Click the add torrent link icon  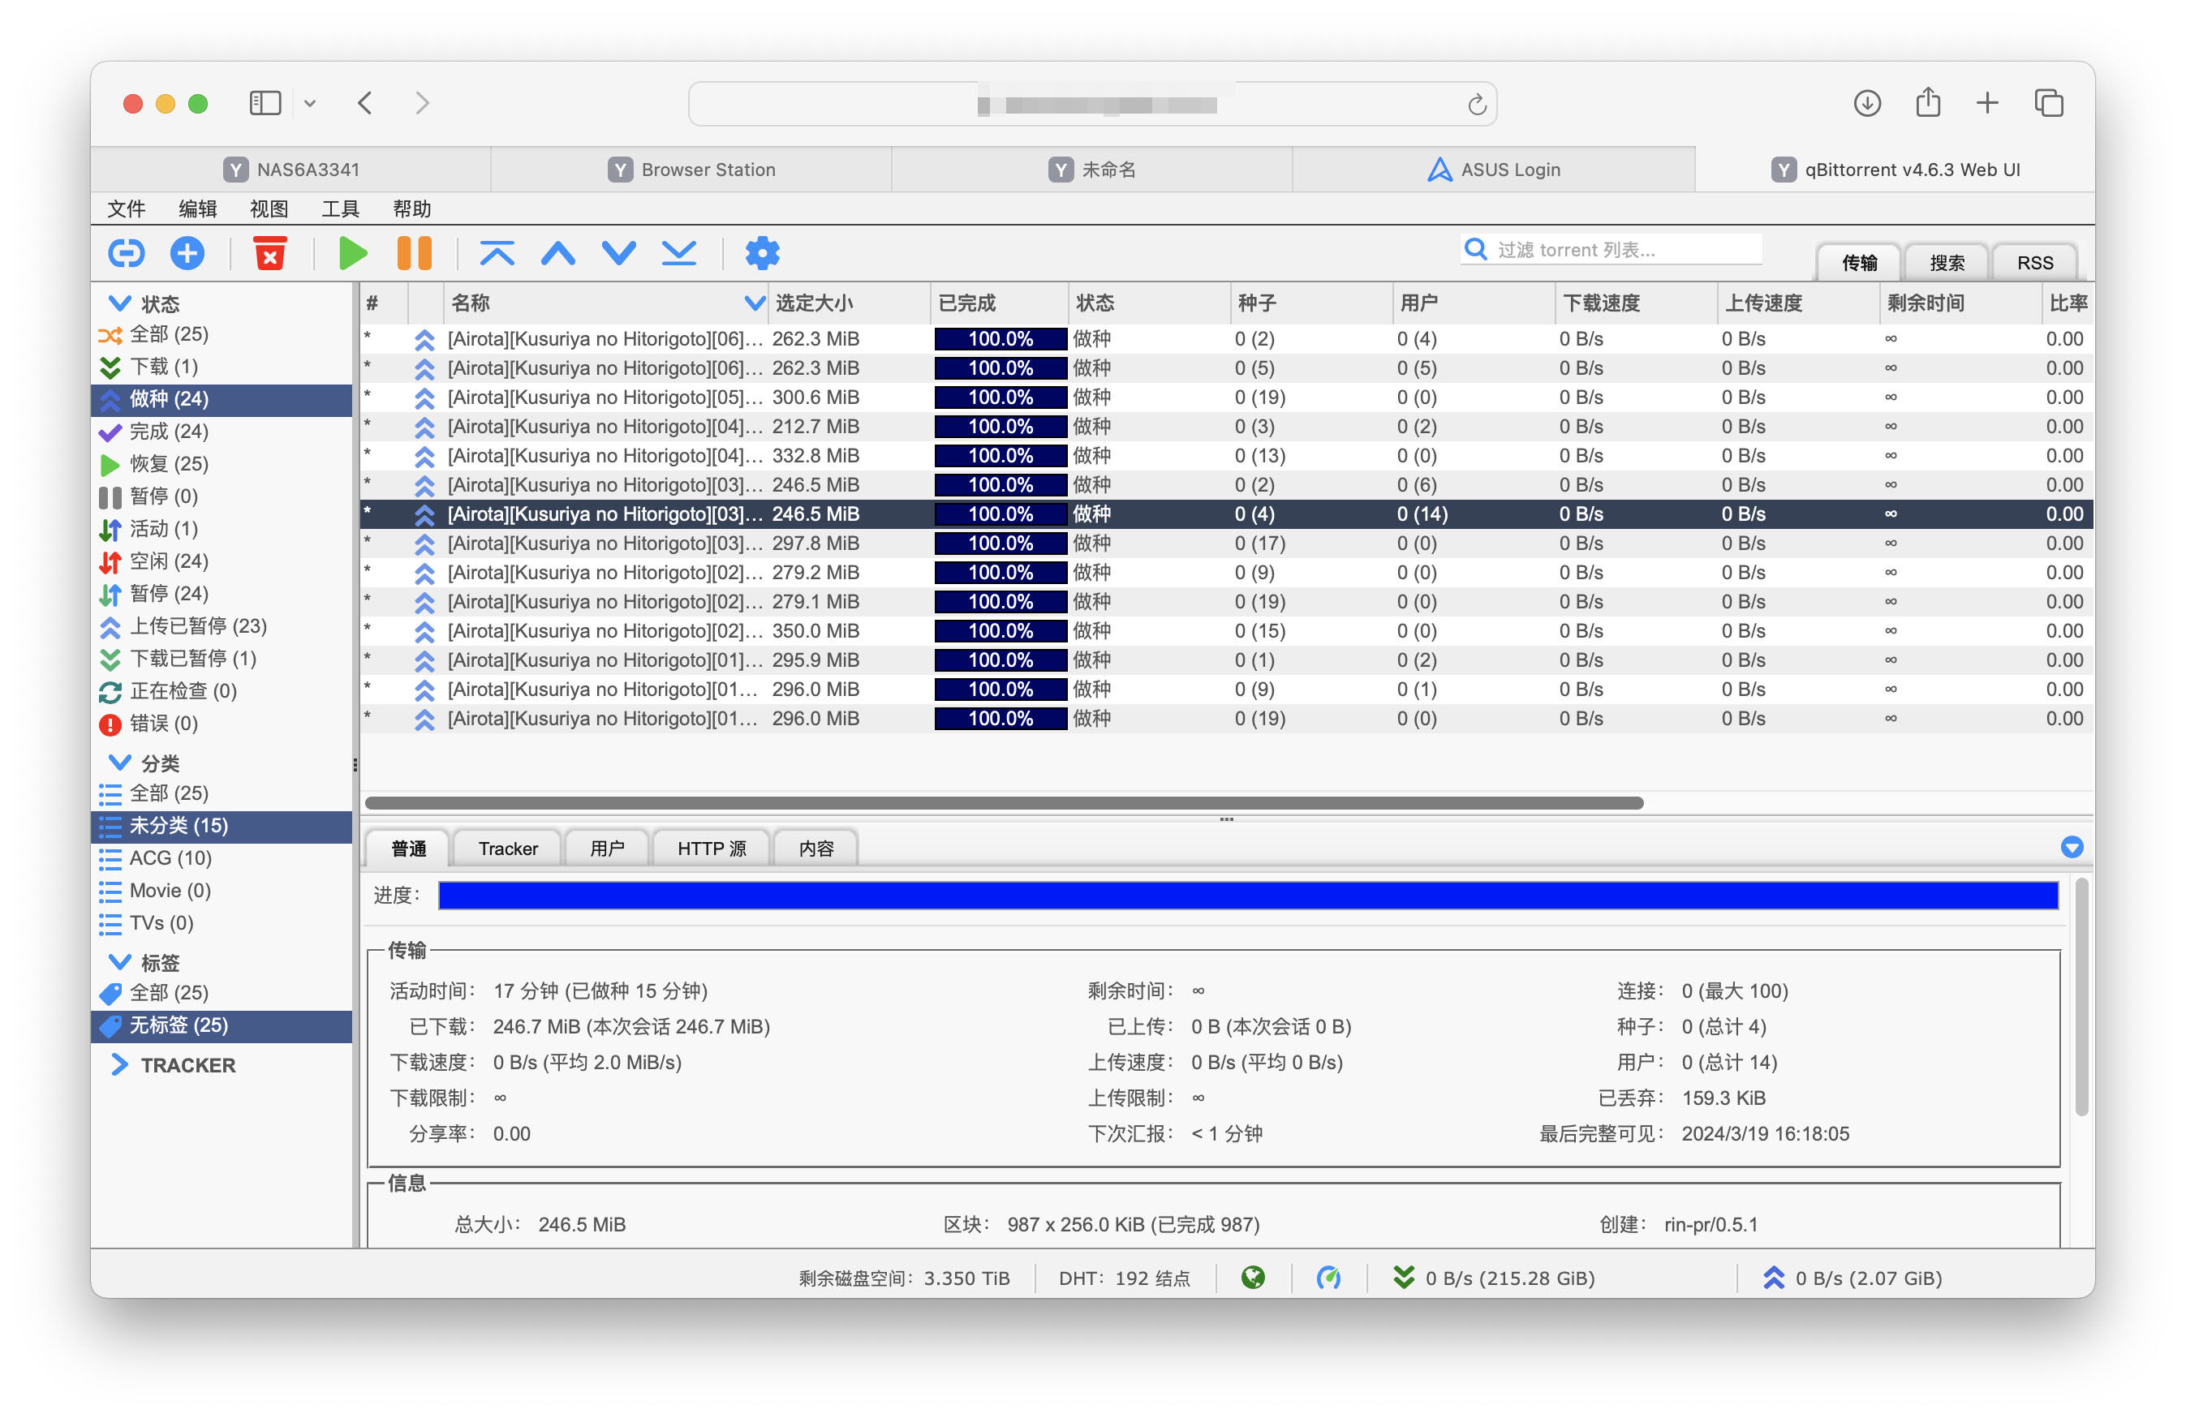tap(126, 252)
